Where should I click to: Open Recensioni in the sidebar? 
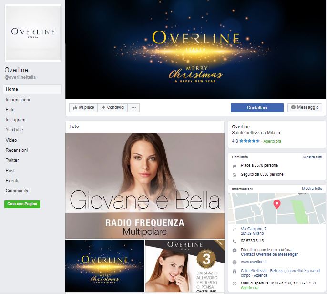17,150
